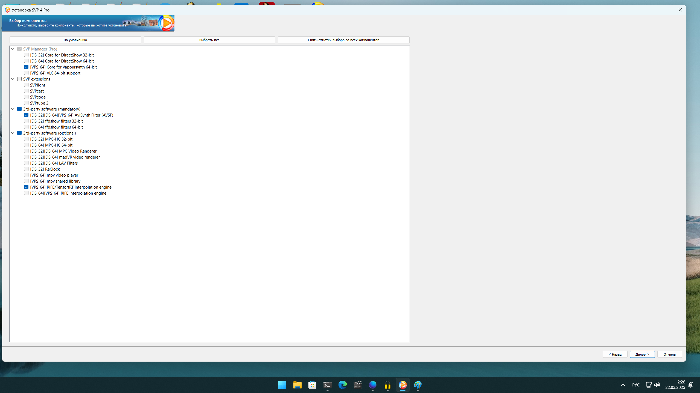Uncheck RIFE/TensorRT interpolation engine
The width and height of the screenshot is (700, 393).
pos(26,187)
